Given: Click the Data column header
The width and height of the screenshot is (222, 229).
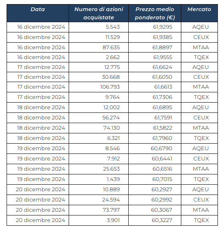Looking at the screenshot, I should pyautogui.click(x=38, y=13).
